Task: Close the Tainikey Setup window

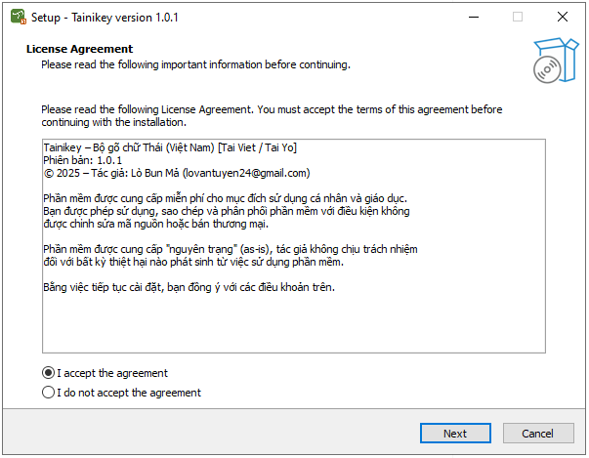Action: point(563,17)
